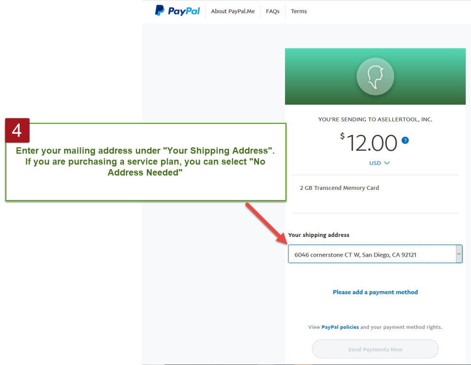Expand the shipping address dropdown arrow
This screenshot has width=471, height=365.
459,254
